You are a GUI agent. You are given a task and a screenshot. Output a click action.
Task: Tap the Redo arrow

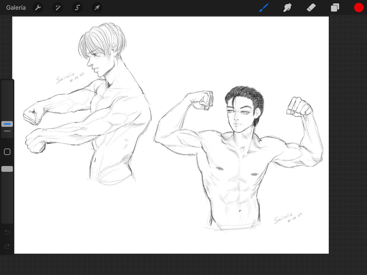[x=7, y=247]
